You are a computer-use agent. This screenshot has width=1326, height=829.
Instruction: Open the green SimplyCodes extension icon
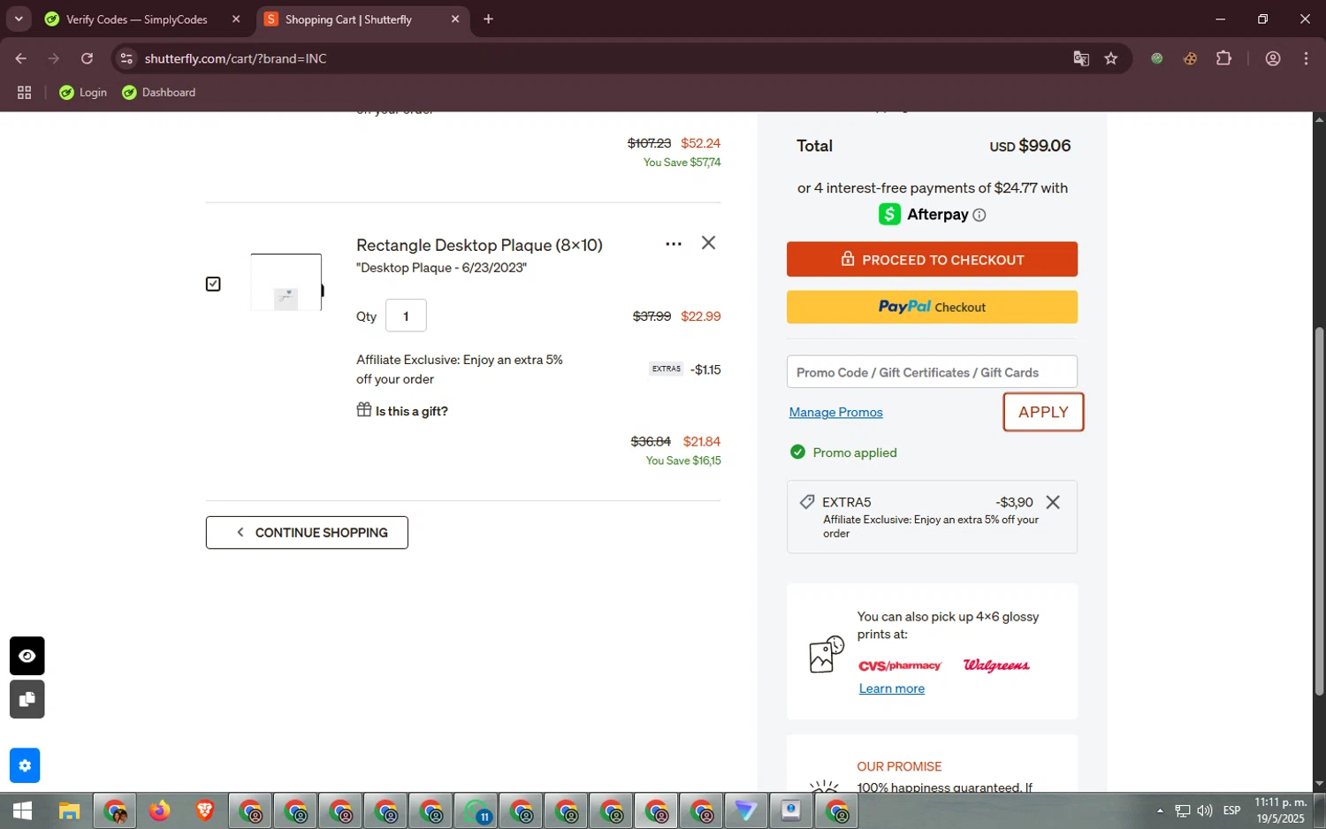pos(1156,58)
